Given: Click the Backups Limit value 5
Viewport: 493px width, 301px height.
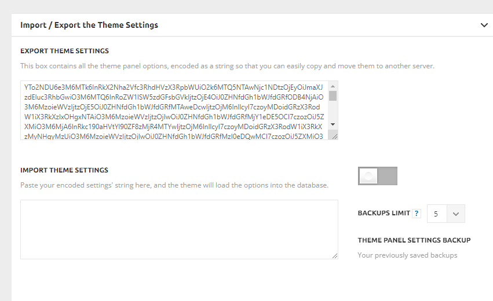Looking at the screenshot, I should 436,214.
